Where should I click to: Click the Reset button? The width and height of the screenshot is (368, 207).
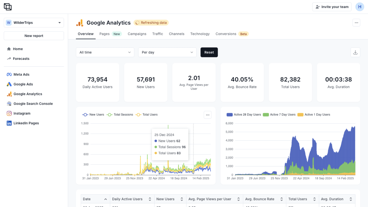(x=209, y=52)
